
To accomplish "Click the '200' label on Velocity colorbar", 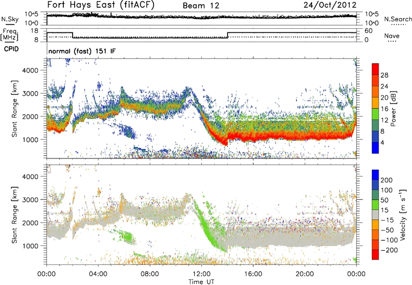I will 387,180.
